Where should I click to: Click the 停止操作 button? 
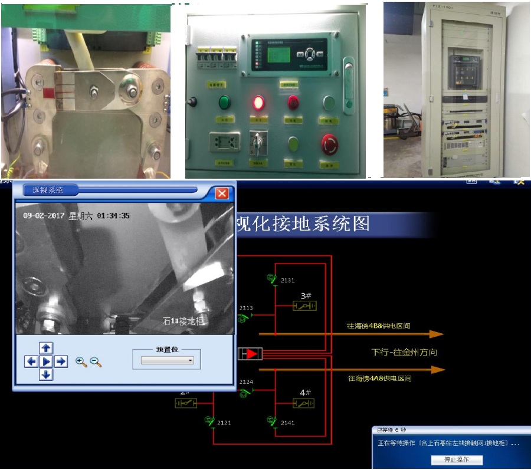(x=455, y=459)
